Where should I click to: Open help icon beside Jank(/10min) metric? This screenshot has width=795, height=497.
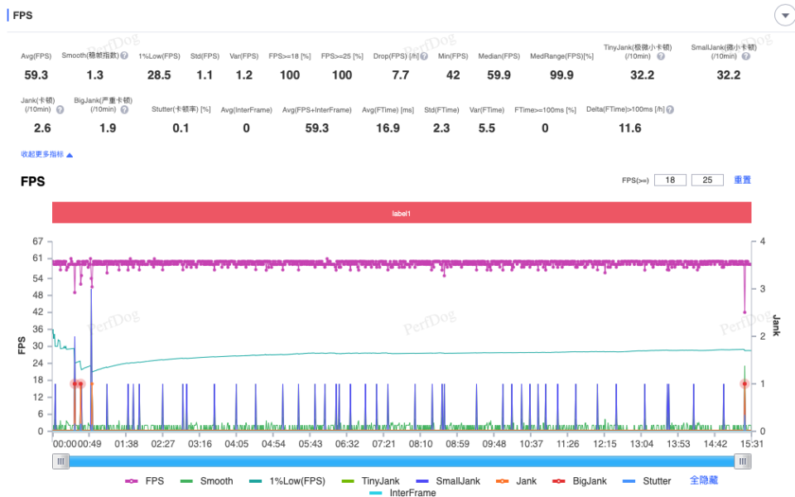click(60, 109)
